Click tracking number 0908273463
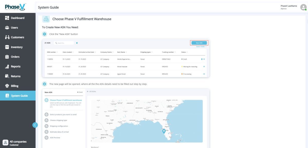This screenshot has width=308, height=148. [167, 59]
